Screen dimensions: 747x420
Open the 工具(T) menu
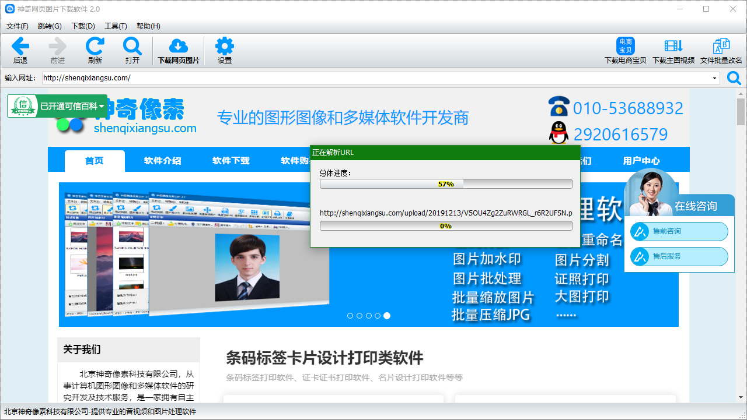[115, 26]
